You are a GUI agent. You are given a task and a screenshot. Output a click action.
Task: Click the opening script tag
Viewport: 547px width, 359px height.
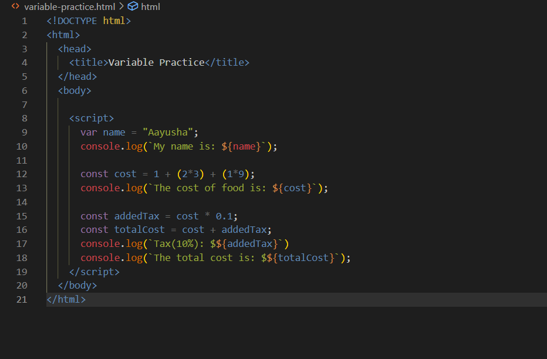coord(92,118)
